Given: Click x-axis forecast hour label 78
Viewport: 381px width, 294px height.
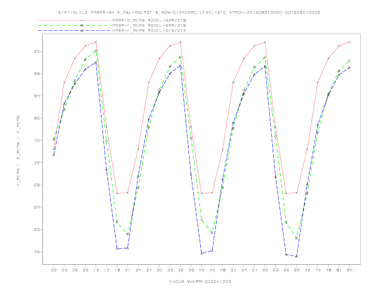Looking at the screenshot, I should point(329,270).
